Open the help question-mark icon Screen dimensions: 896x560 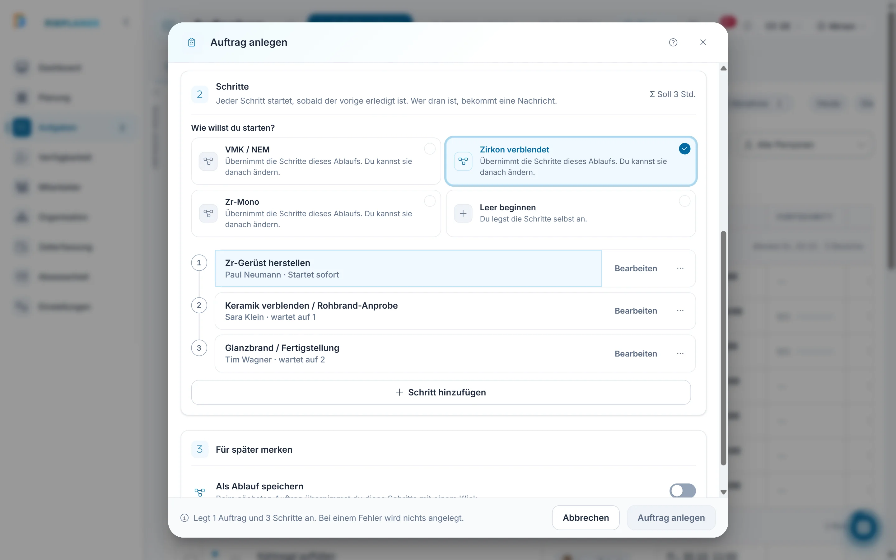click(x=673, y=42)
